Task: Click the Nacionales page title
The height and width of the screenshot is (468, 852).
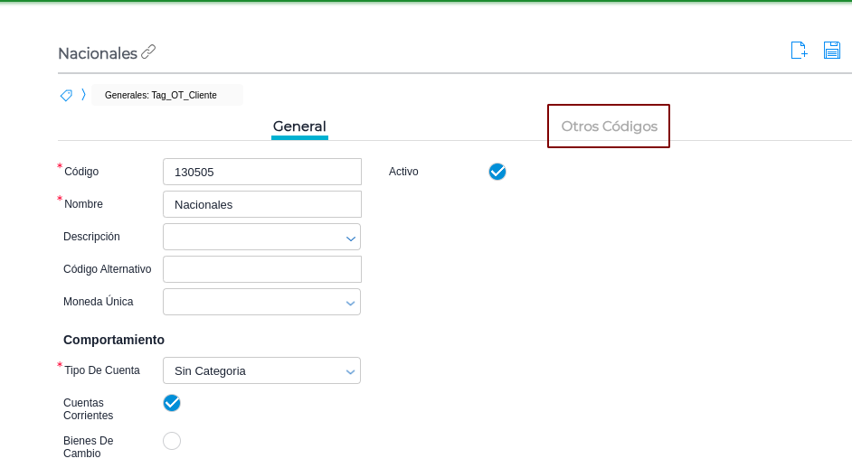Action: [98, 53]
